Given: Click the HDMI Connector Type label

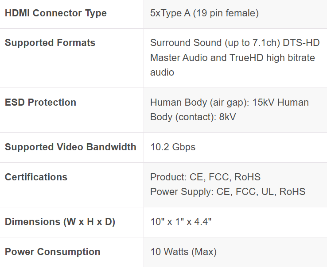Looking at the screenshot, I should click(56, 13).
